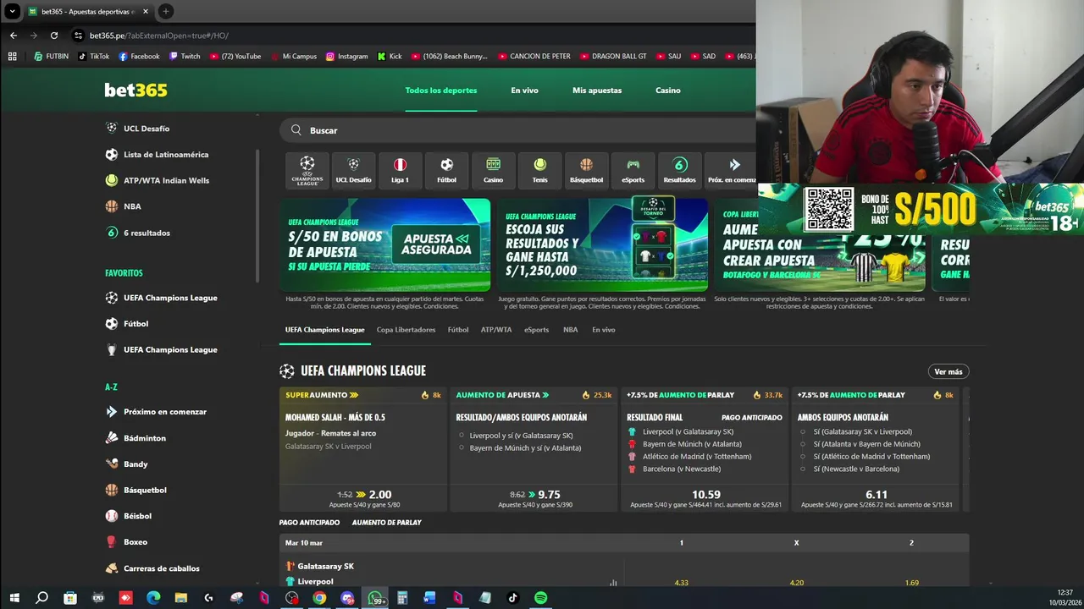Click the search magnifier icon in Buscar bar
This screenshot has height=609, width=1084.
296,130
